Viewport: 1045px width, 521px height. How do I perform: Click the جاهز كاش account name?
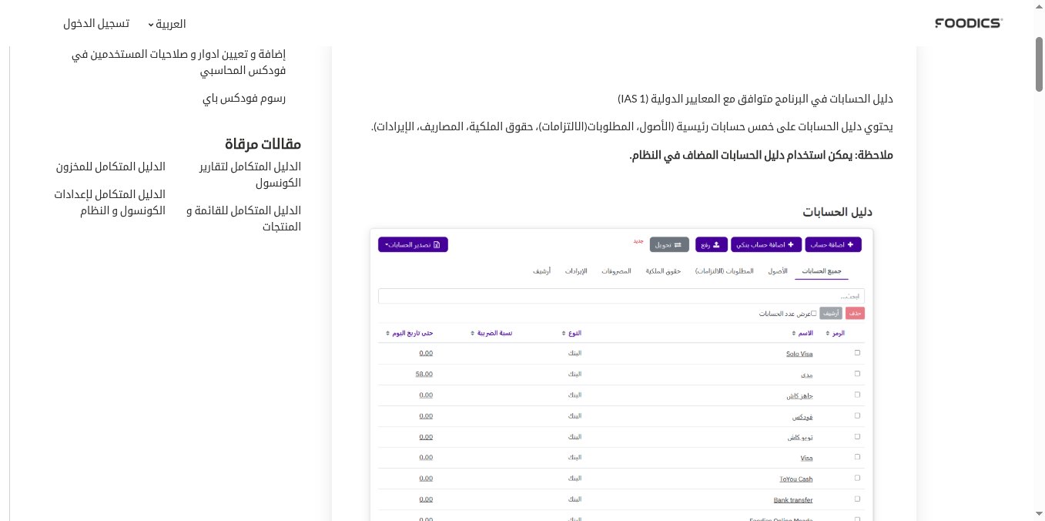click(x=799, y=395)
